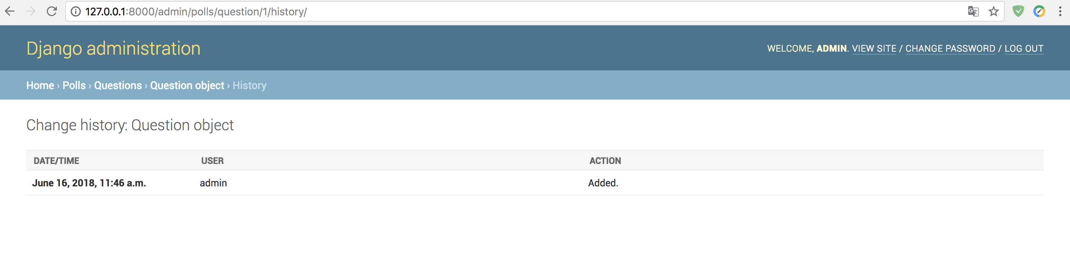Go to Polls in the breadcrumbs
The height and width of the screenshot is (253, 1070).
coord(74,85)
